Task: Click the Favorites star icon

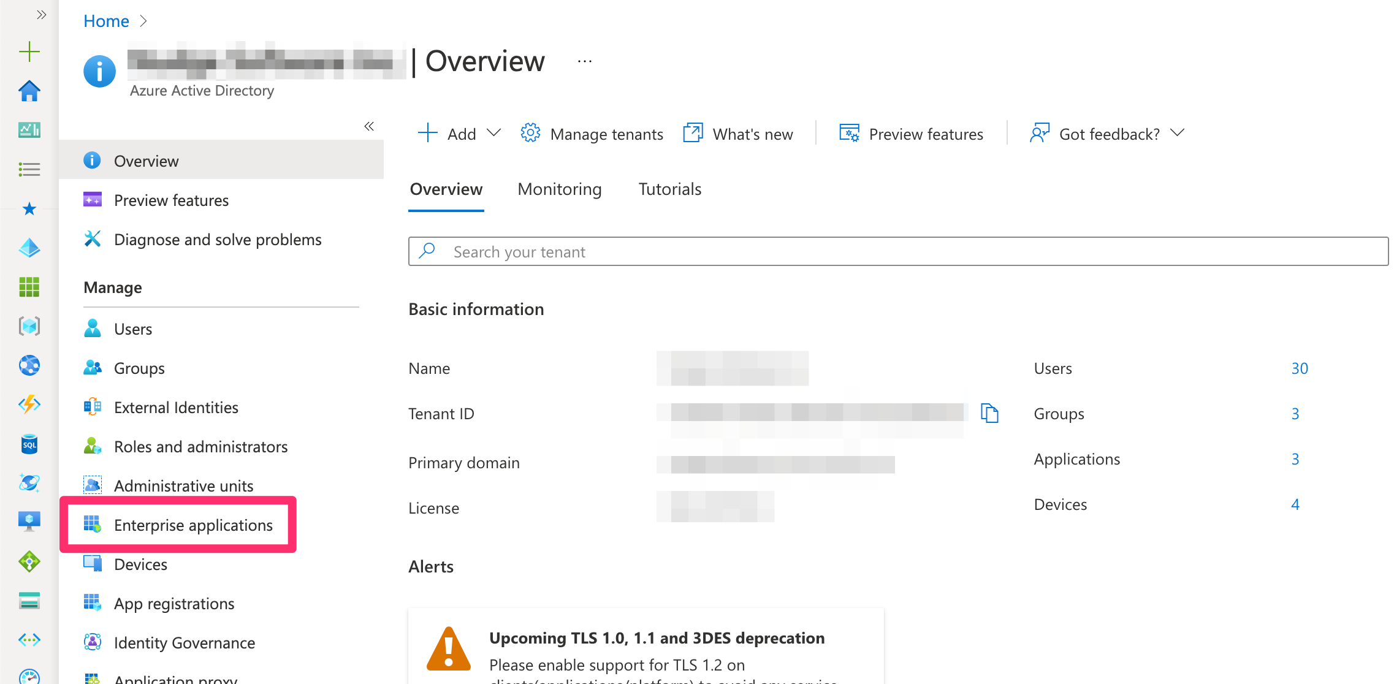Action: (29, 209)
